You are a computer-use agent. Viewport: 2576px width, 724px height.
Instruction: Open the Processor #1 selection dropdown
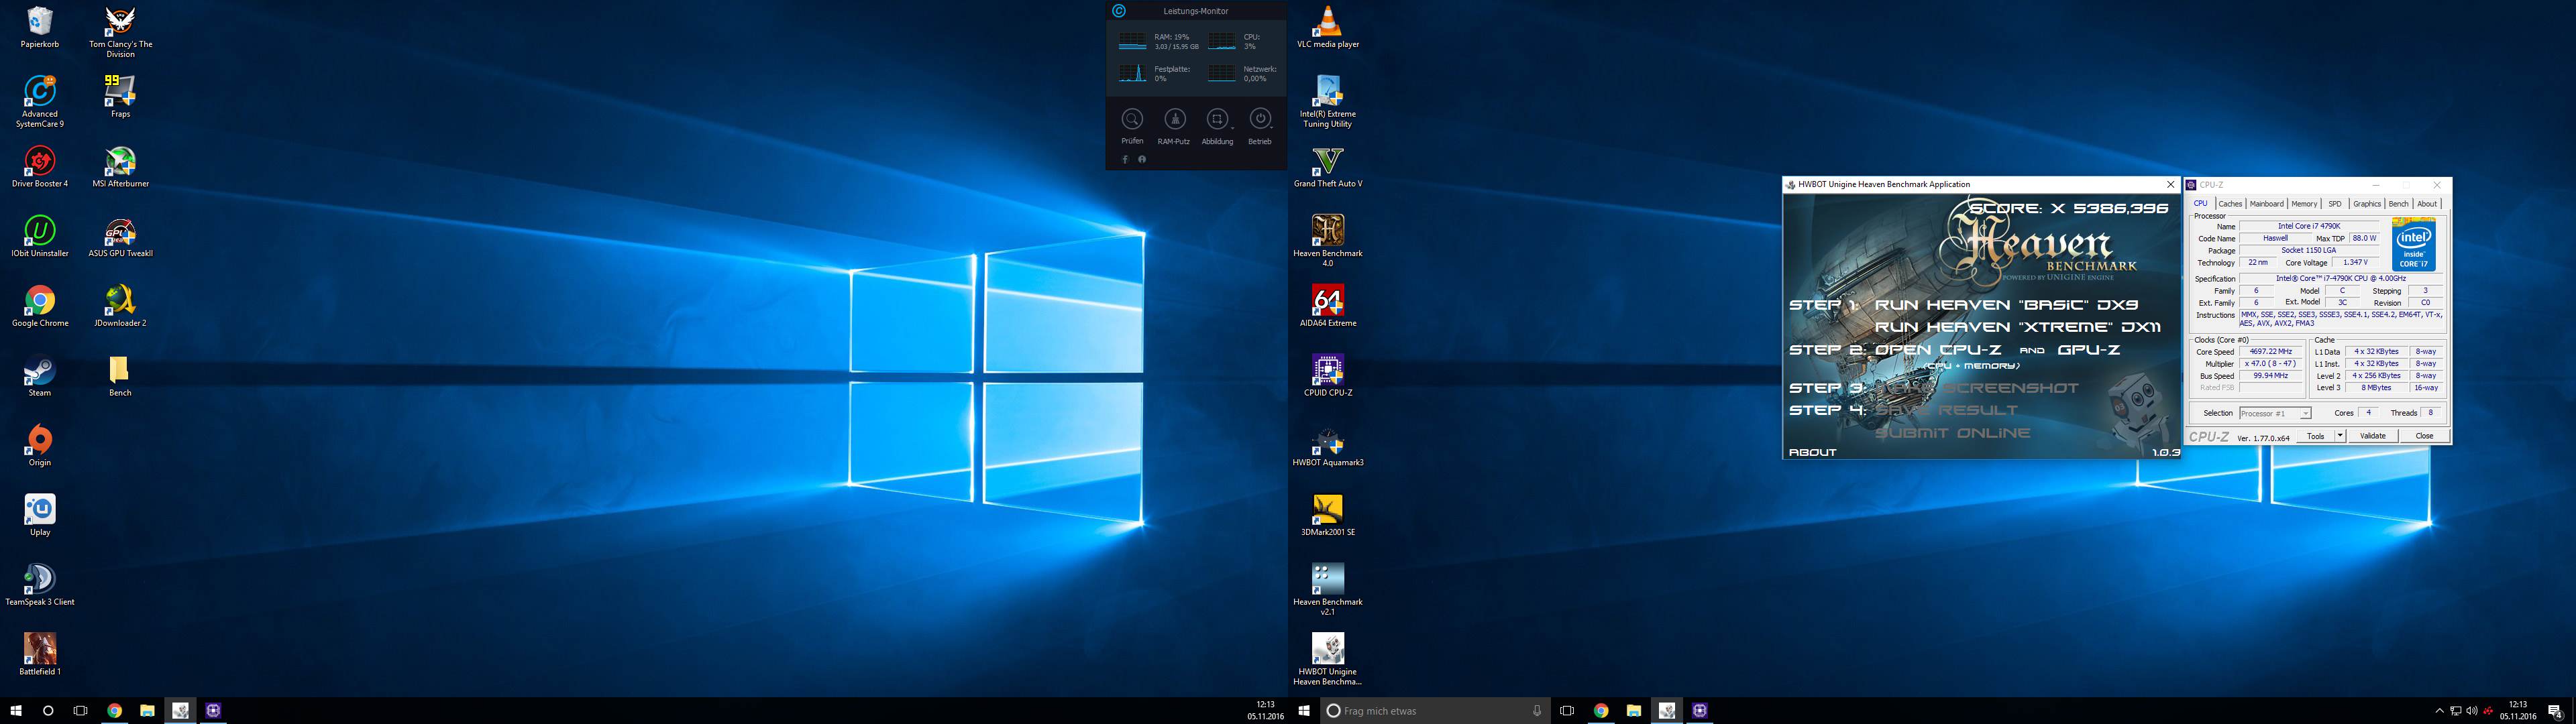2275,413
